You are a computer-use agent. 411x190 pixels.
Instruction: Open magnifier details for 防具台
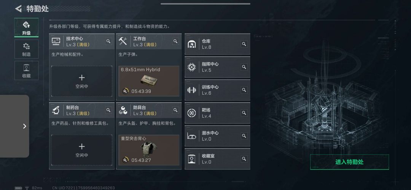pos(175,110)
